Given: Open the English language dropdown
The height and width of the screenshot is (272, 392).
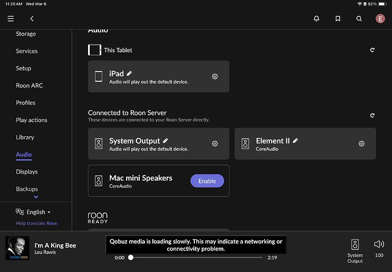Looking at the screenshot, I should click(39, 212).
